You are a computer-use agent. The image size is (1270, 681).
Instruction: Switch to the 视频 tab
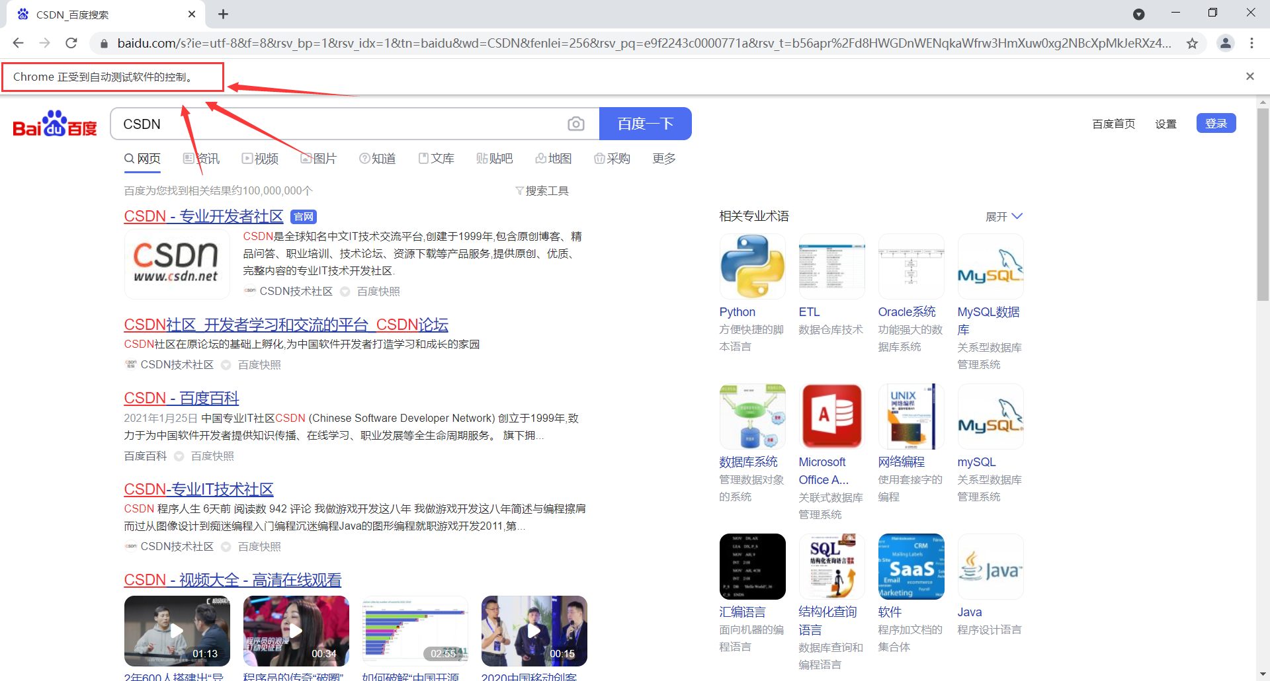(x=260, y=159)
